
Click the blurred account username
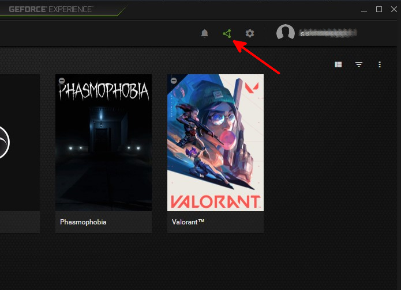click(328, 33)
